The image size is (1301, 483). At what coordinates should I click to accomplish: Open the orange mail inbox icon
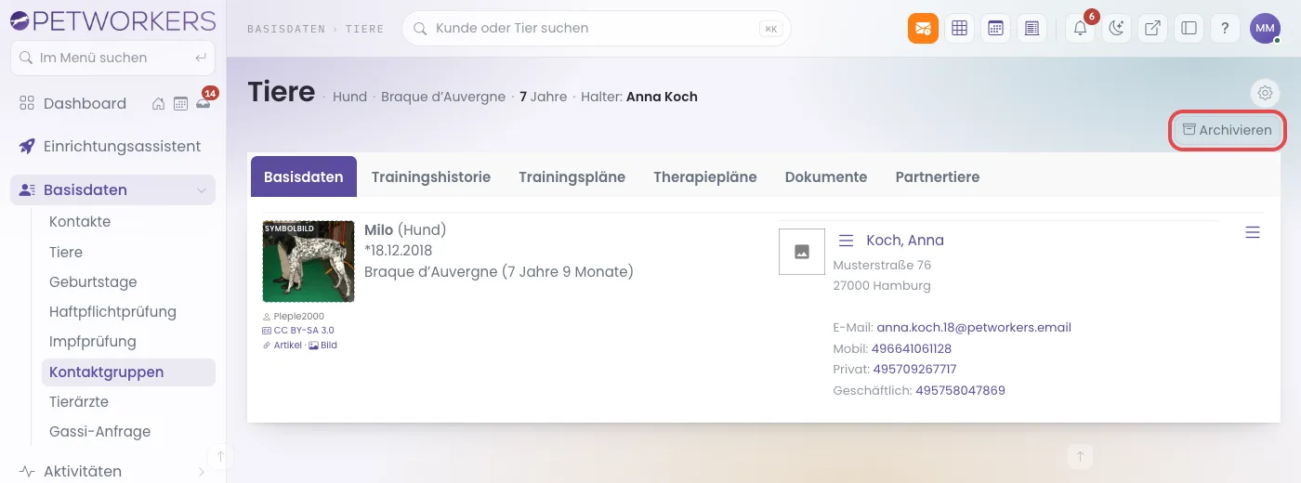923,28
